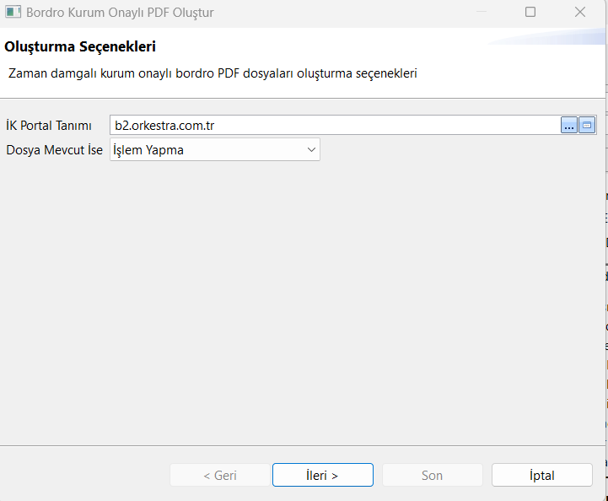
Task: Click the İleri > button
Action: tap(322, 475)
